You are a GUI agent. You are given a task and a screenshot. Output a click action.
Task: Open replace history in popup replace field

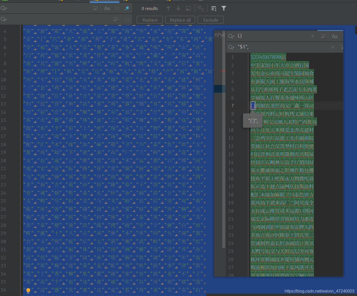231,47
